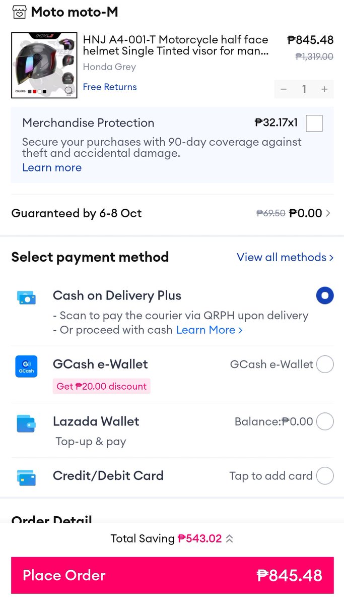Screen dimensions: 344x605
Task: Tap the Lazada Wallet icon
Action: [x=26, y=423]
